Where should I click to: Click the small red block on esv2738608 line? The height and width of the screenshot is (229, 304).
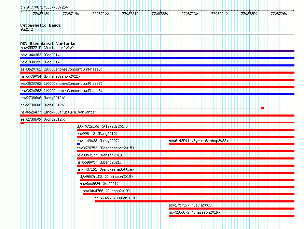point(263,108)
